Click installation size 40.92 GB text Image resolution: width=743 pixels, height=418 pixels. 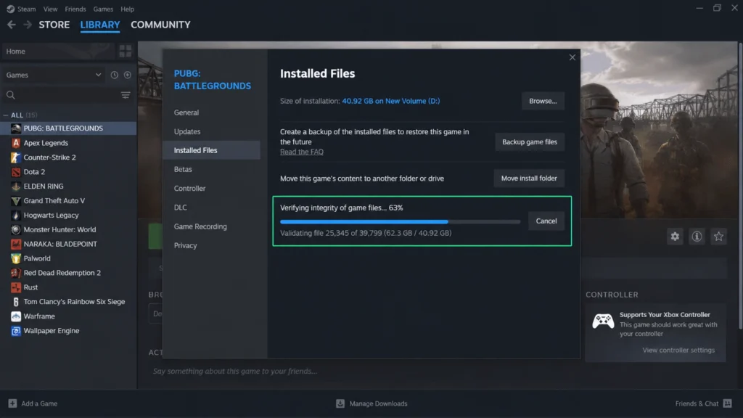tap(390, 101)
